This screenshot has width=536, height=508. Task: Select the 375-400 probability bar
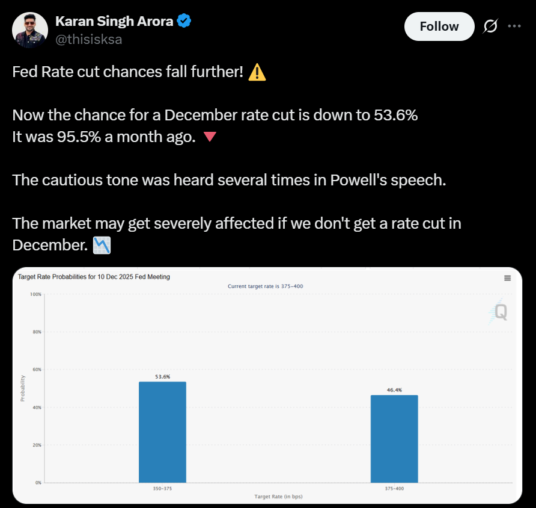[x=394, y=438]
